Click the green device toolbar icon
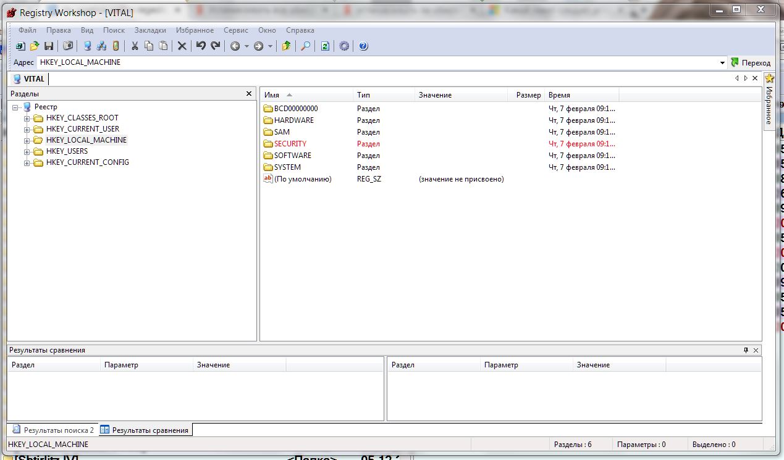This screenshot has width=784, height=460. 116,46
